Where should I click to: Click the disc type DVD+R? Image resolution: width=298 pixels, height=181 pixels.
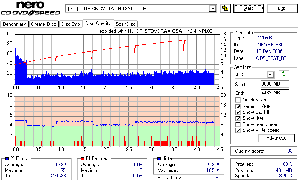click(x=264, y=38)
